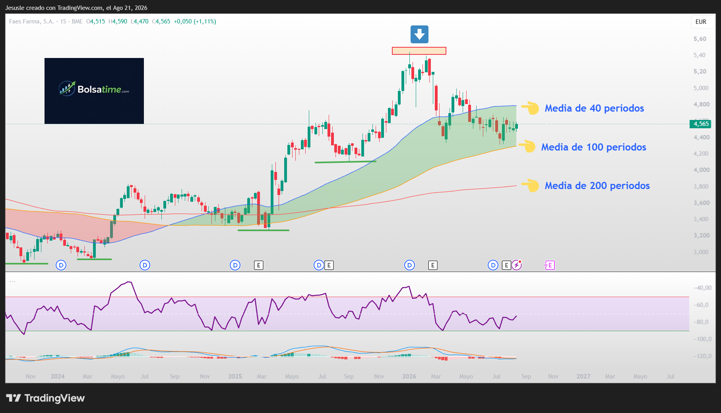Viewport: 721px width, 413px height.
Task: Click the 2026 label on the time axis
Action: click(x=409, y=376)
